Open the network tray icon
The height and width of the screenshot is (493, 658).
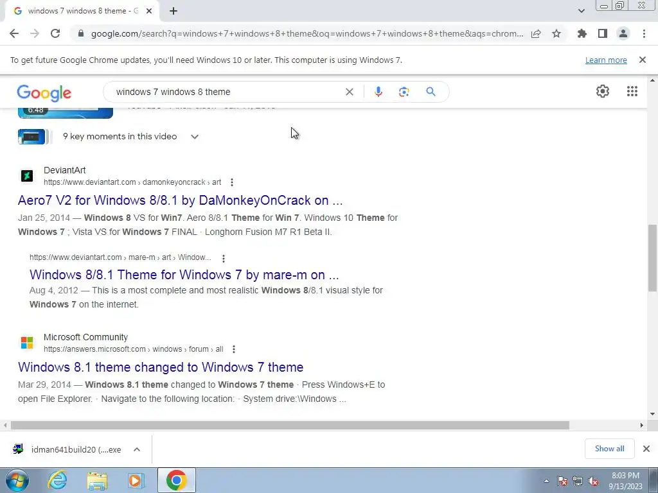click(578, 481)
